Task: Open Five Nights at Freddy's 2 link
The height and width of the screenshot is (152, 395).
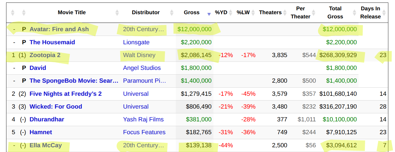Action: pyautogui.click(x=65, y=94)
